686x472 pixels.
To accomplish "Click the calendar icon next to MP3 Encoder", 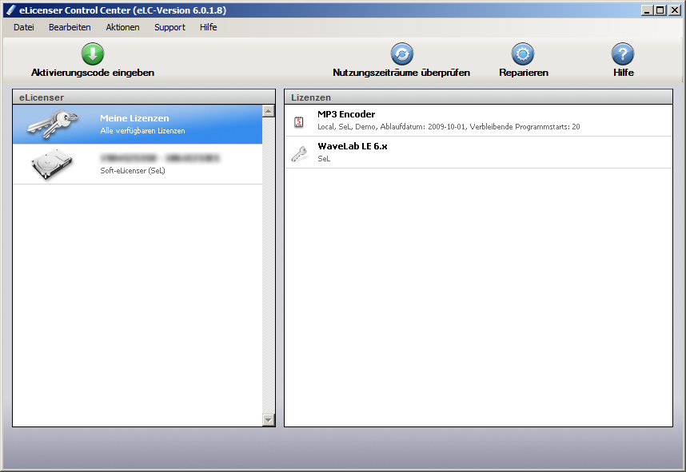I will pyautogui.click(x=299, y=122).
